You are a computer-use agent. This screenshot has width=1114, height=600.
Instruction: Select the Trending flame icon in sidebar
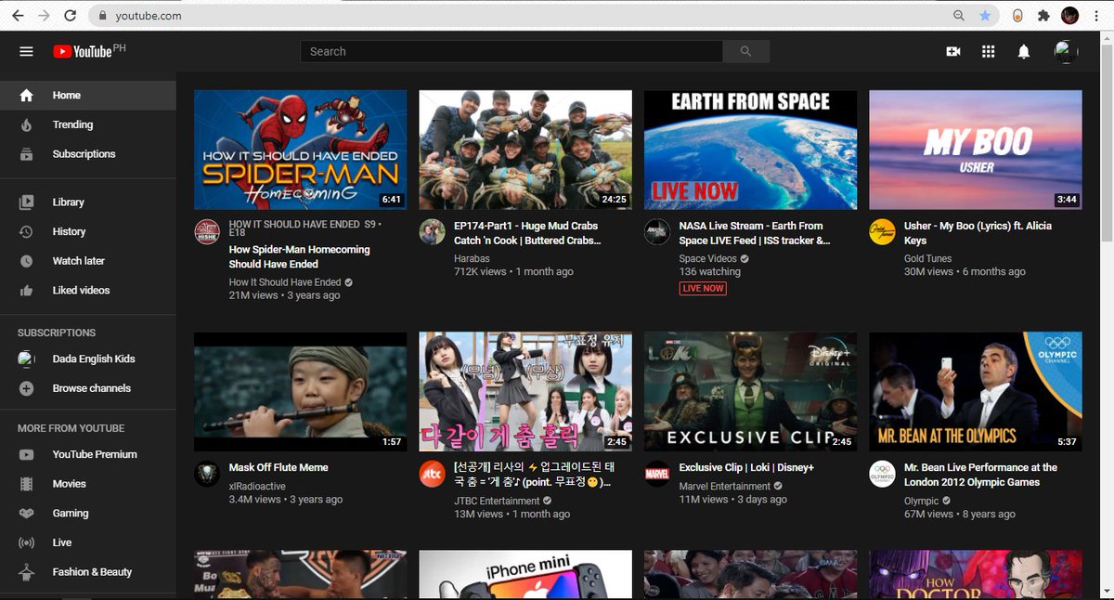28,124
